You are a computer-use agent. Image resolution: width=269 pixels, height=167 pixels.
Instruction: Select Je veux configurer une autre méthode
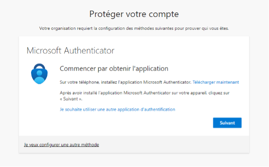point(61,145)
